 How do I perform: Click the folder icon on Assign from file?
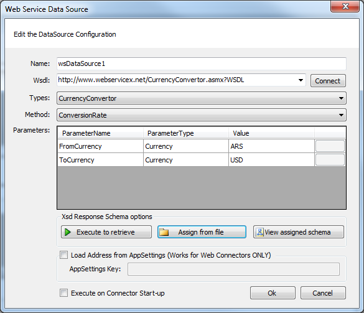coord(164,232)
